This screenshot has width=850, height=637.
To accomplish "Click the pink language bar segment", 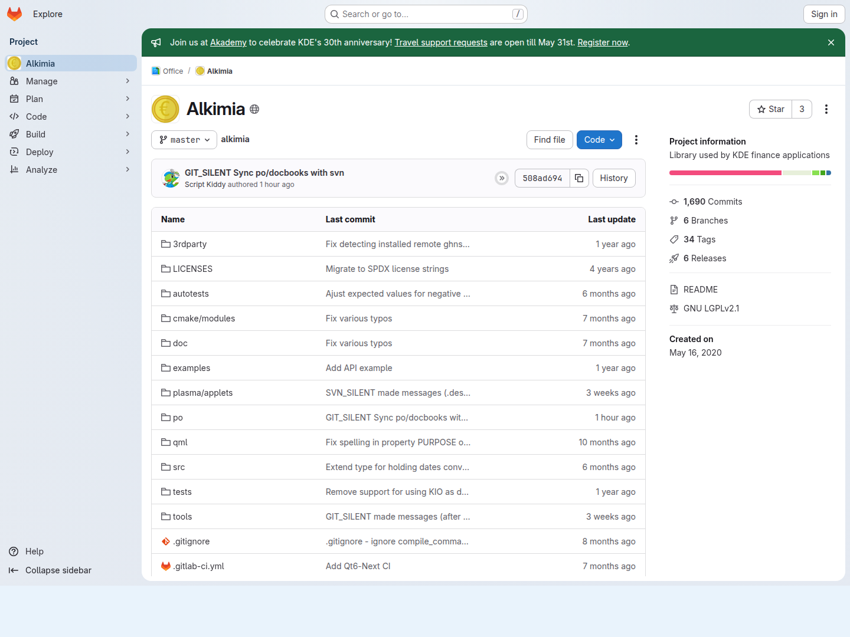I will [725, 173].
